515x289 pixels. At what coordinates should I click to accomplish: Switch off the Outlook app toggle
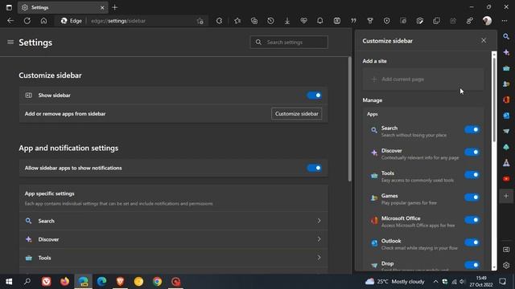click(x=472, y=242)
